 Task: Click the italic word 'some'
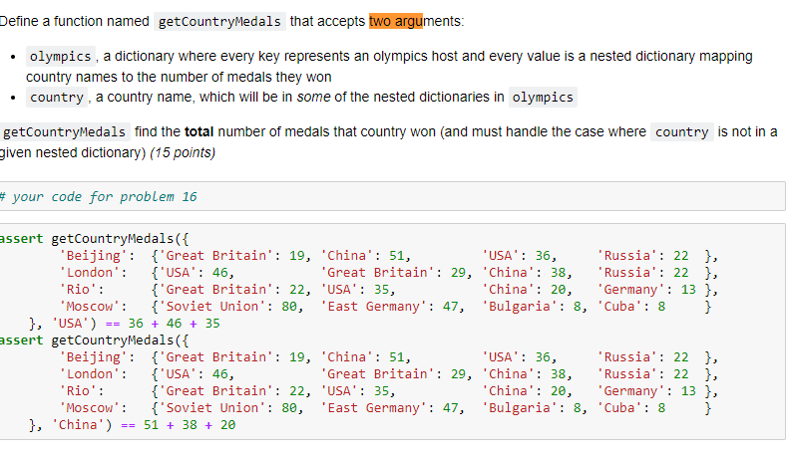[x=313, y=97]
